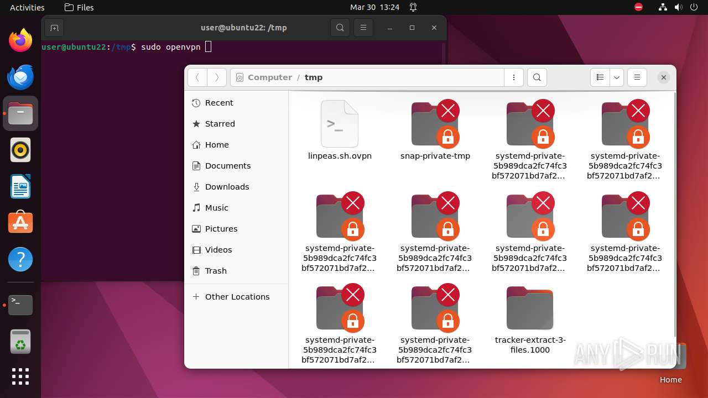
Task: Show all applications grid
Action: 20,376
